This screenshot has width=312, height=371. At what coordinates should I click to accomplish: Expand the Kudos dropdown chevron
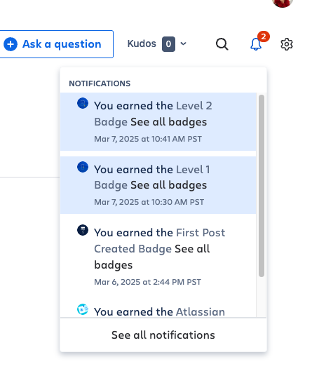pos(183,43)
